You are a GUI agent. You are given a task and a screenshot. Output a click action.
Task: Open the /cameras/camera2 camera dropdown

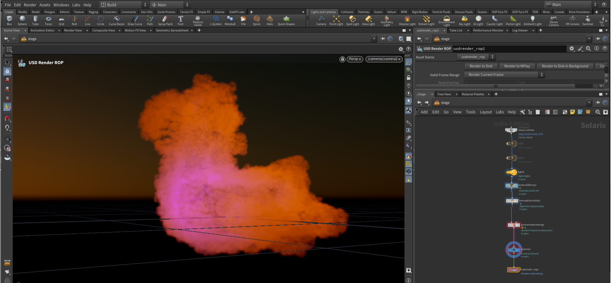pyautogui.click(x=384, y=59)
